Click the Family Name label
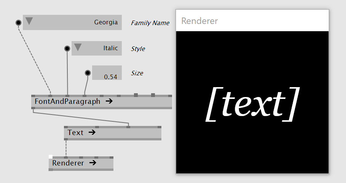Image resolution: width=346 pixels, height=183 pixels. click(x=150, y=23)
